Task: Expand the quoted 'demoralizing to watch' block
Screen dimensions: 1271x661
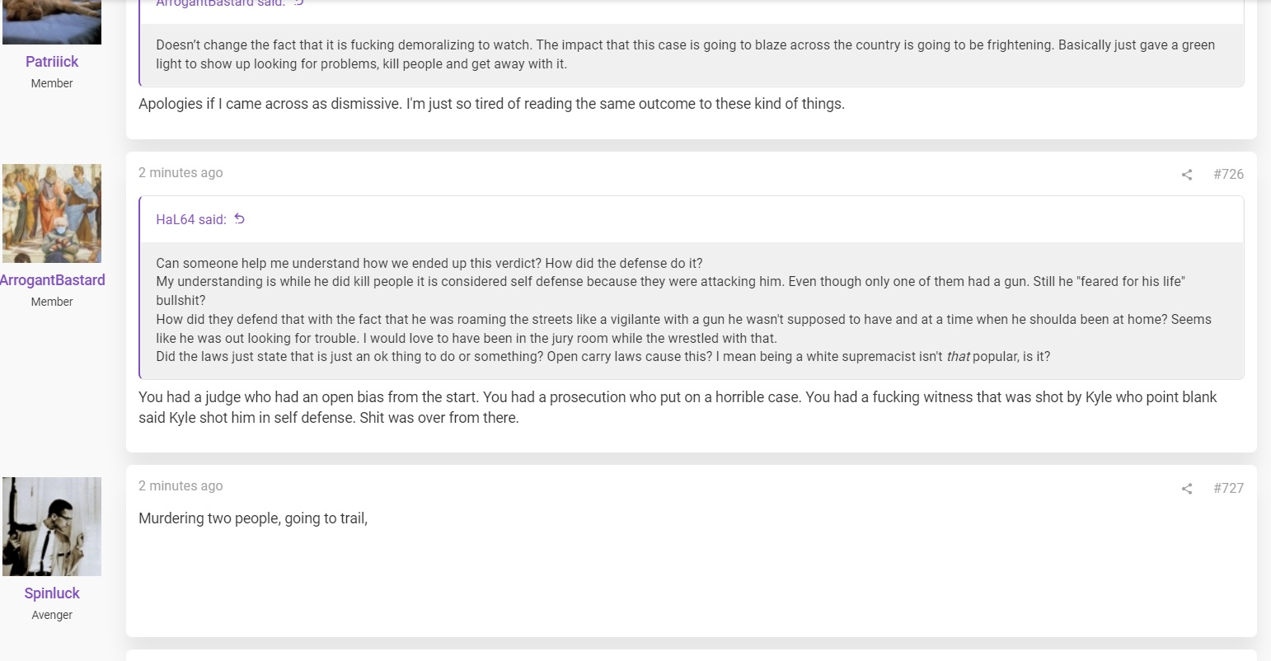Action: tap(692, 54)
